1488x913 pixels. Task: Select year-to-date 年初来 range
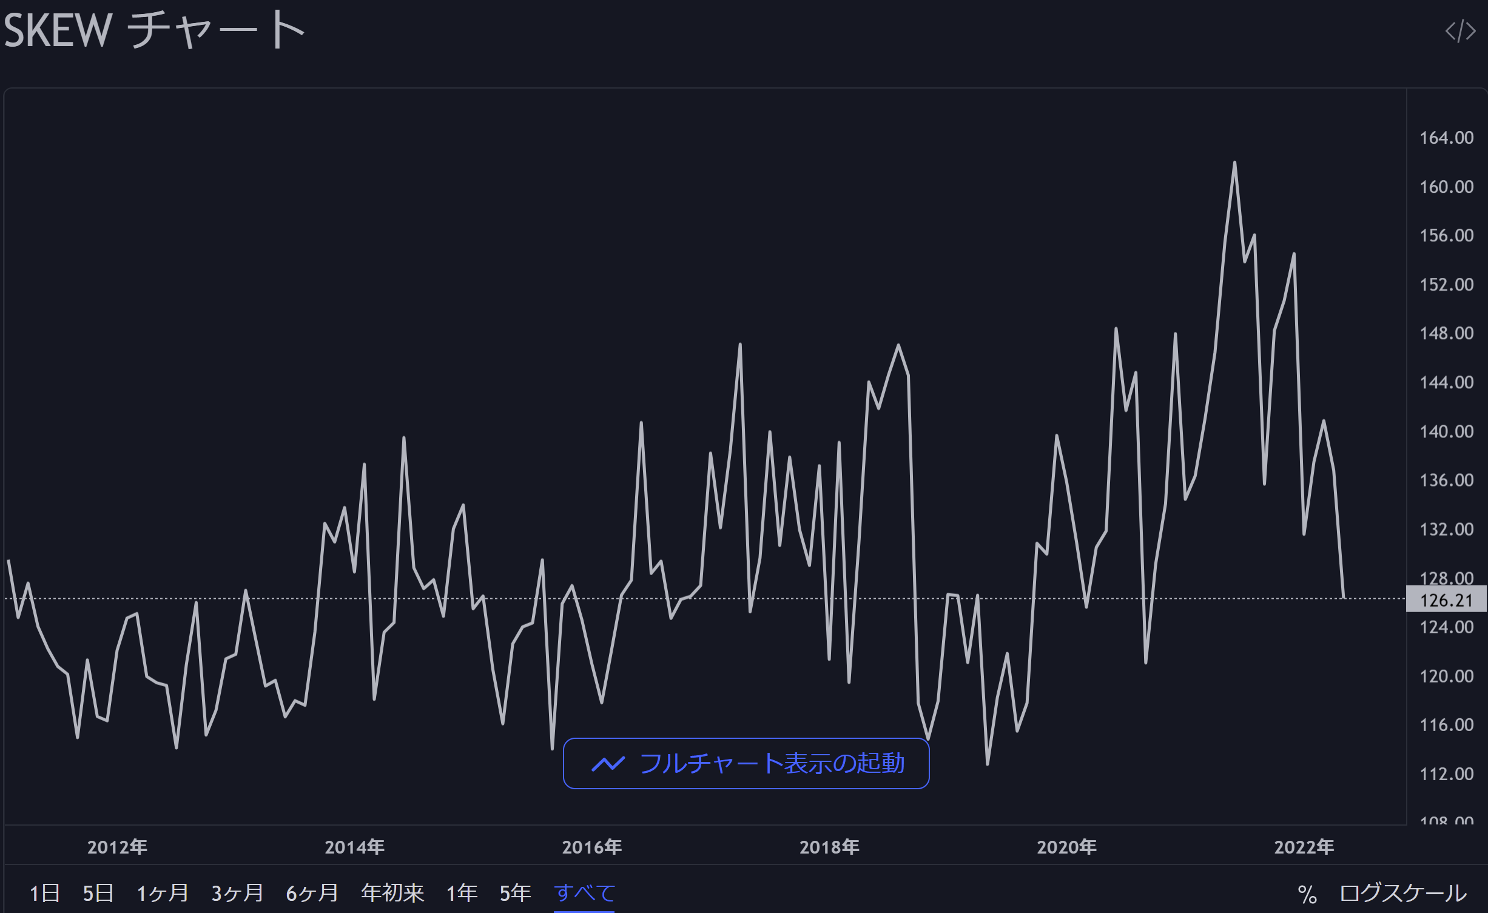click(392, 893)
